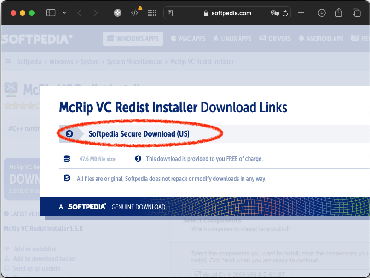Image resolution: width=370 pixels, height=278 pixels.
Task: Click Softpedia Secure Download (US) link
Action: 139,134
